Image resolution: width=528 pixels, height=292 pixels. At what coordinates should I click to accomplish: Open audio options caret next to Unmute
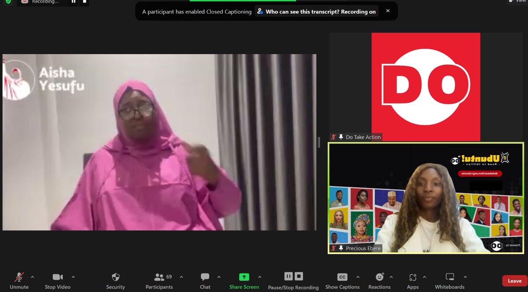tap(32, 277)
